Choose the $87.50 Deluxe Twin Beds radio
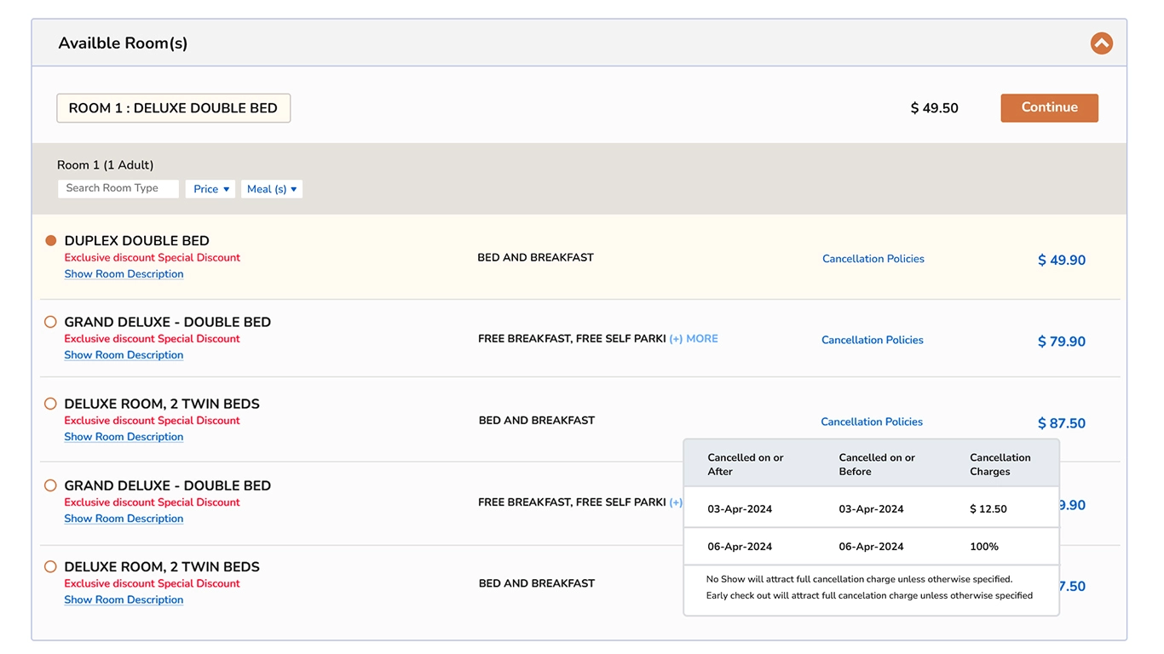 click(x=50, y=404)
